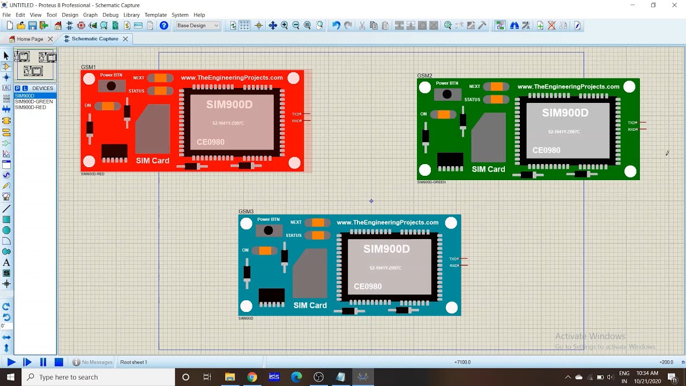This screenshot has width=686, height=386.
Task: Click the overview preview thumbnail
Action: (x=35, y=64)
